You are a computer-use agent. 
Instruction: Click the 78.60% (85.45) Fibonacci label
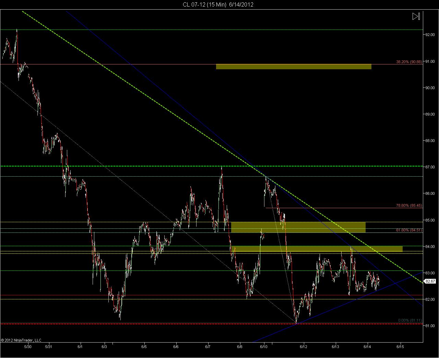pyautogui.click(x=409, y=206)
